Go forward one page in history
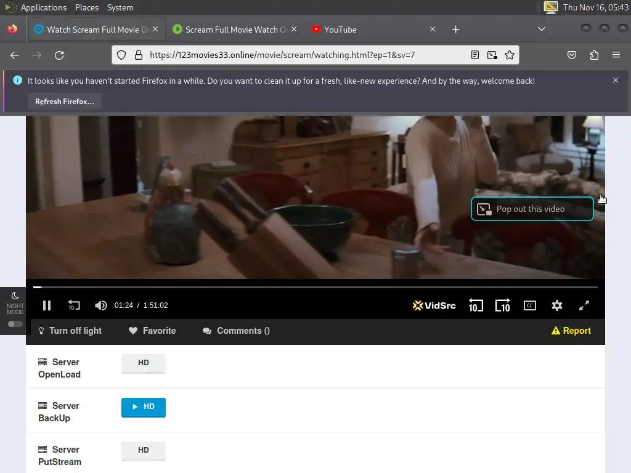 tap(37, 55)
